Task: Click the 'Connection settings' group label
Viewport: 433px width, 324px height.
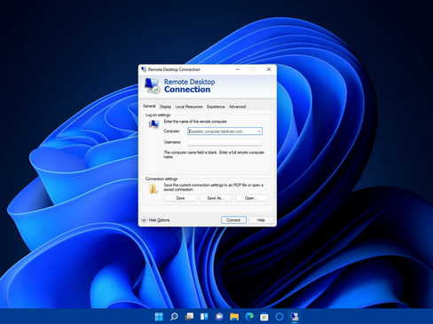Action: click(161, 178)
